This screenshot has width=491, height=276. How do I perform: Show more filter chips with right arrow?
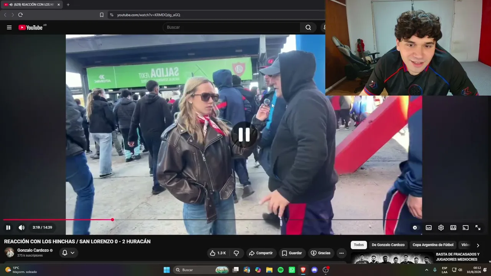pyautogui.click(x=478, y=245)
